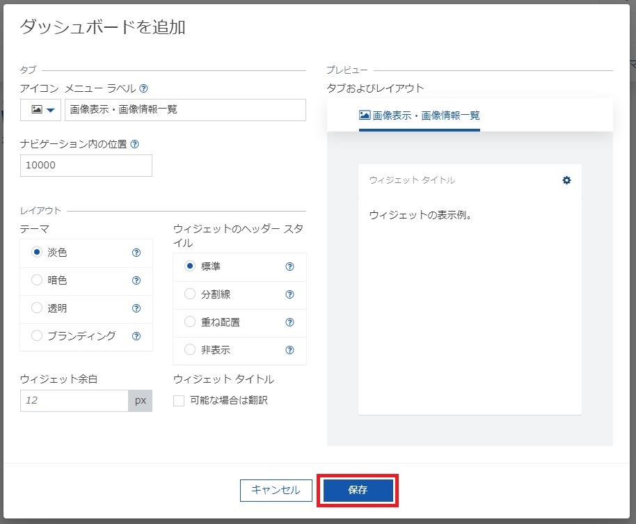
Task: Select the 分割線 widget header style
Action: (x=190, y=294)
